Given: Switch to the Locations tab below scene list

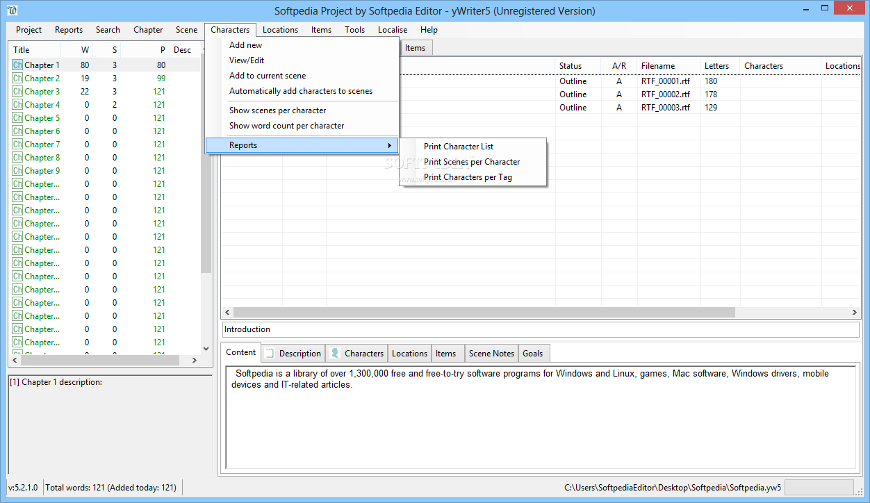Looking at the screenshot, I should coord(409,354).
